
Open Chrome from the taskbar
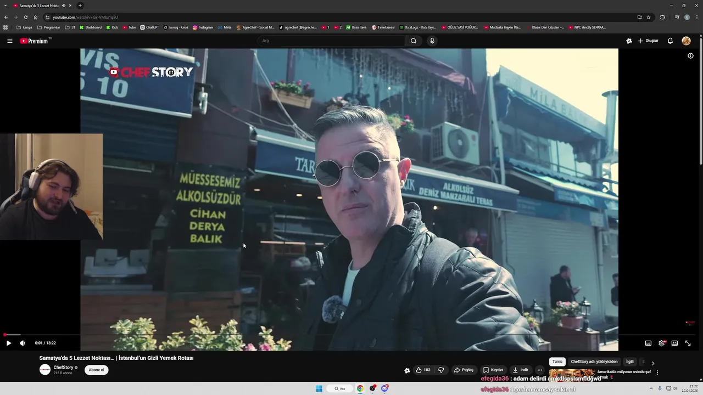click(360, 388)
